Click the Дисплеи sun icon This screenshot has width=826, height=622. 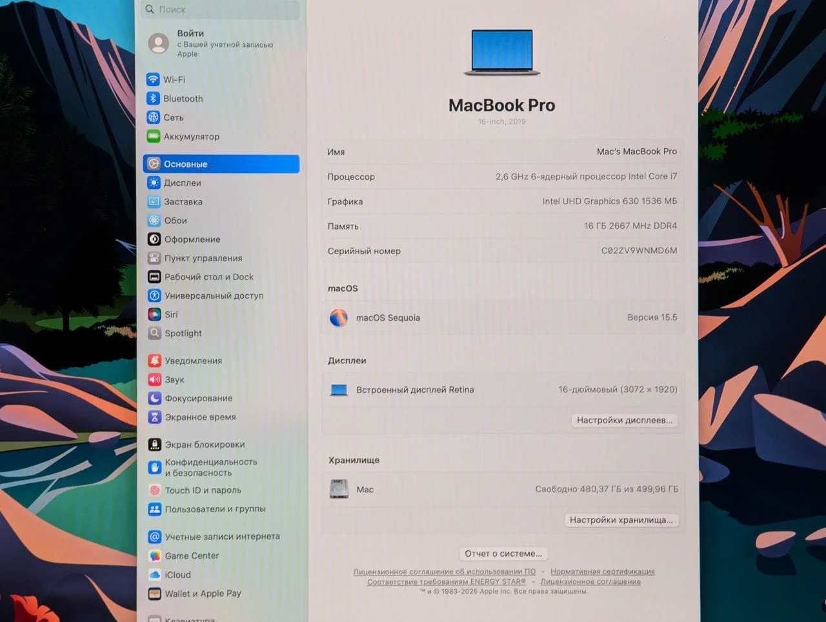pos(154,183)
